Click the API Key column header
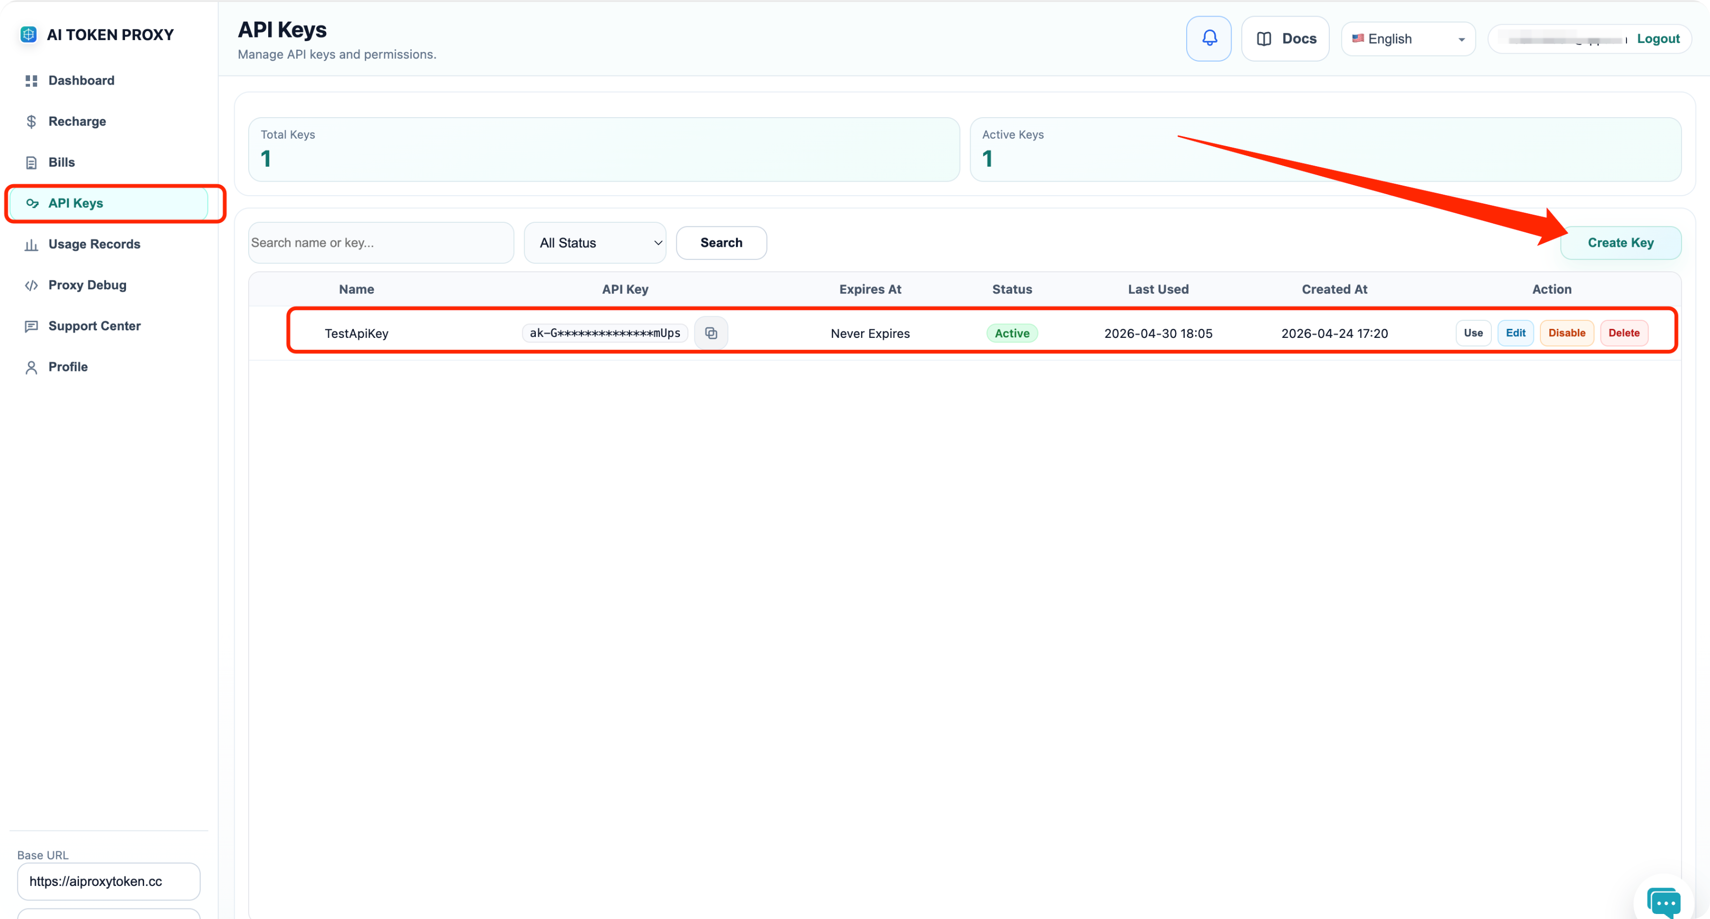The height and width of the screenshot is (919, 1710). point(625,289)
